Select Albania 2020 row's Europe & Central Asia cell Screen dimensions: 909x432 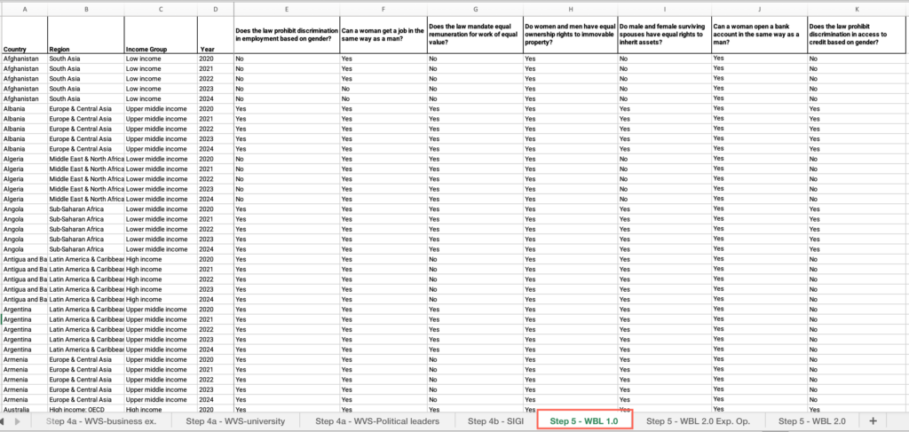coord(86,109)
